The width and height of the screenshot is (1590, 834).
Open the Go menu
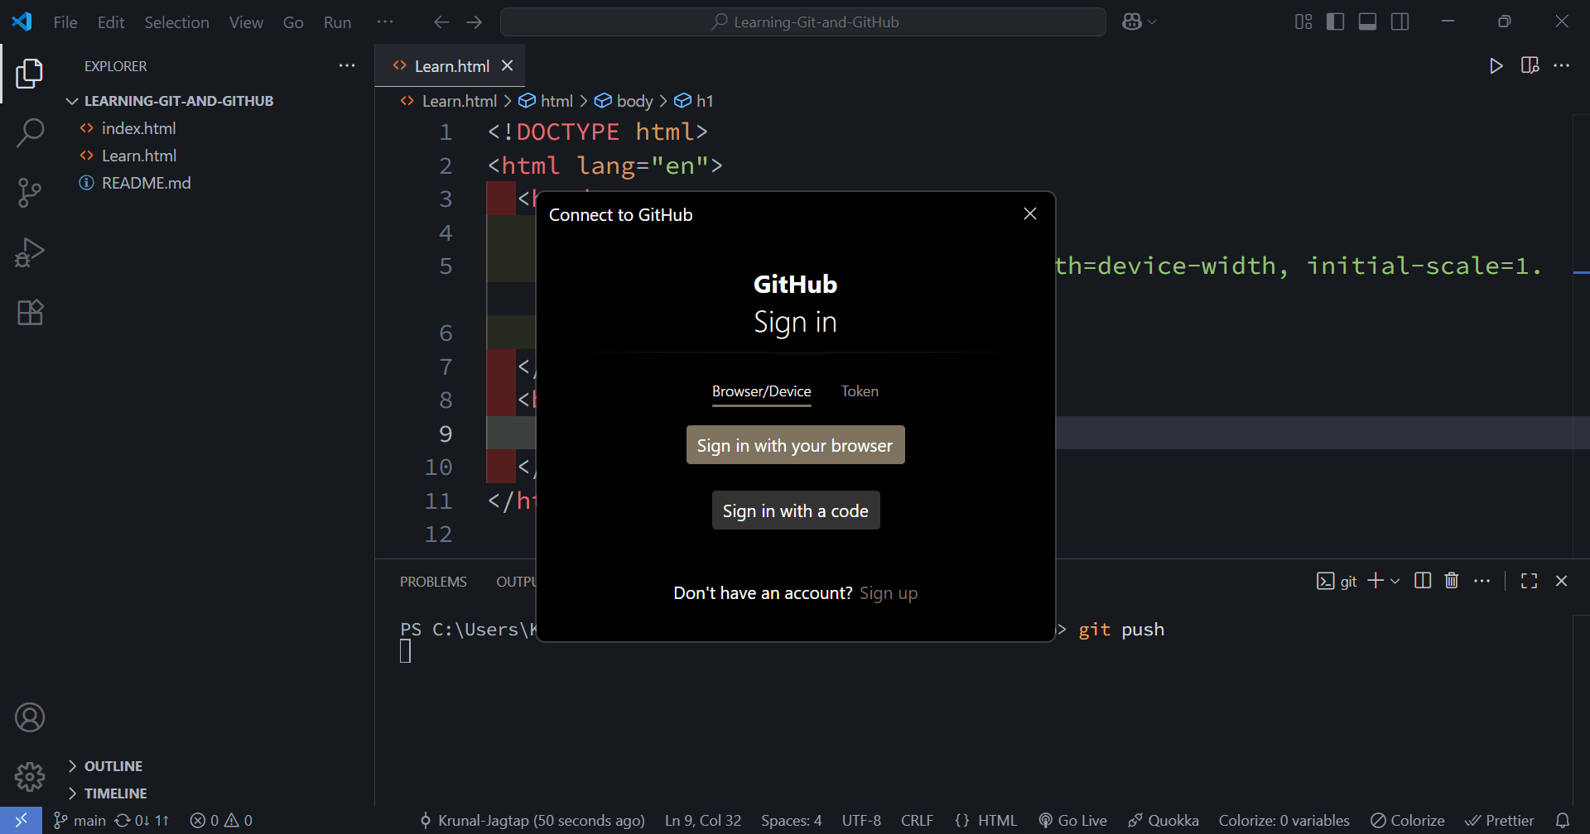click(x=293, y=22)
